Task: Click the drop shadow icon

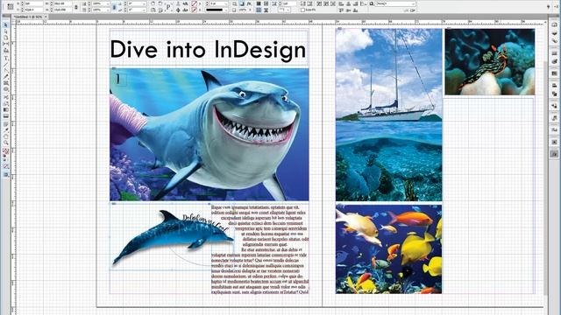Action: pyautogui.click(x=242, y=3)
